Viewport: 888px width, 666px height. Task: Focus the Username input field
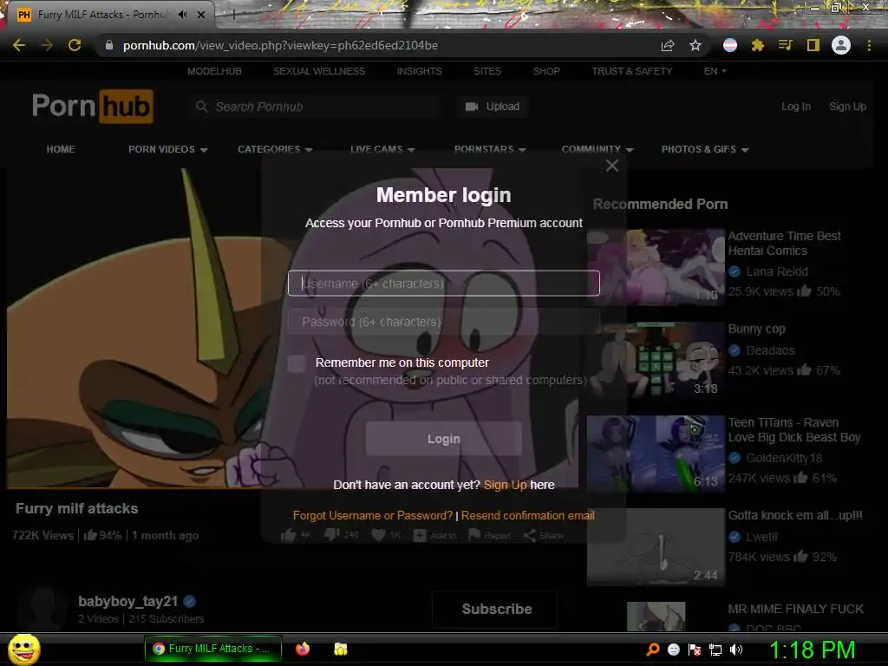point(444,284)
